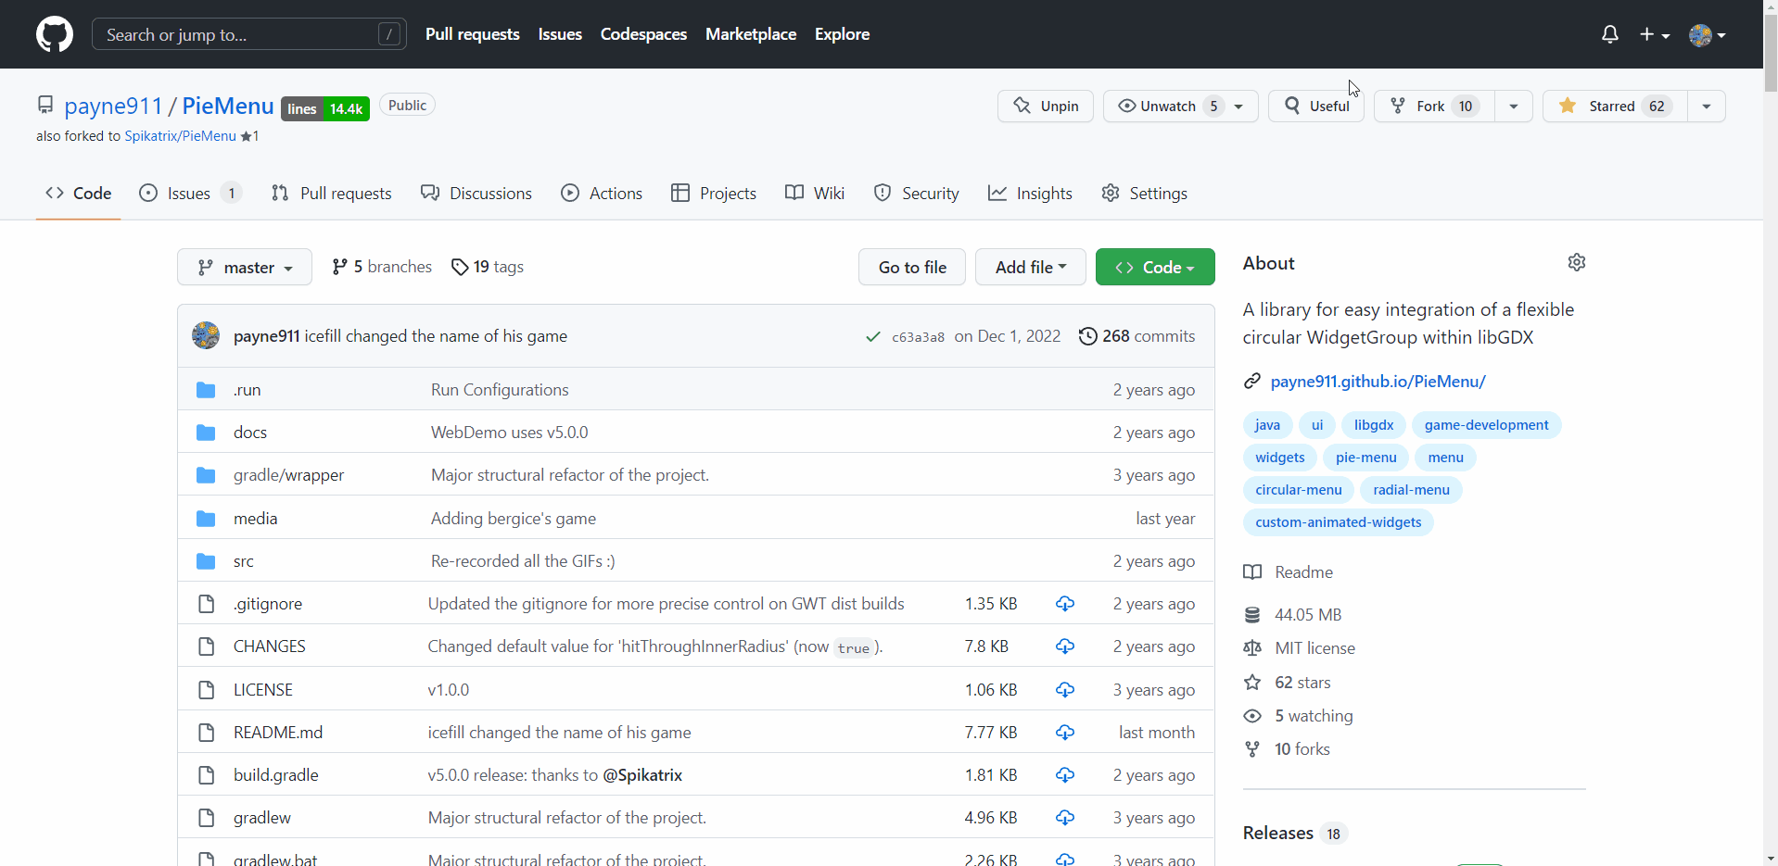Open Codespaces in top navigation

point(643,34)
